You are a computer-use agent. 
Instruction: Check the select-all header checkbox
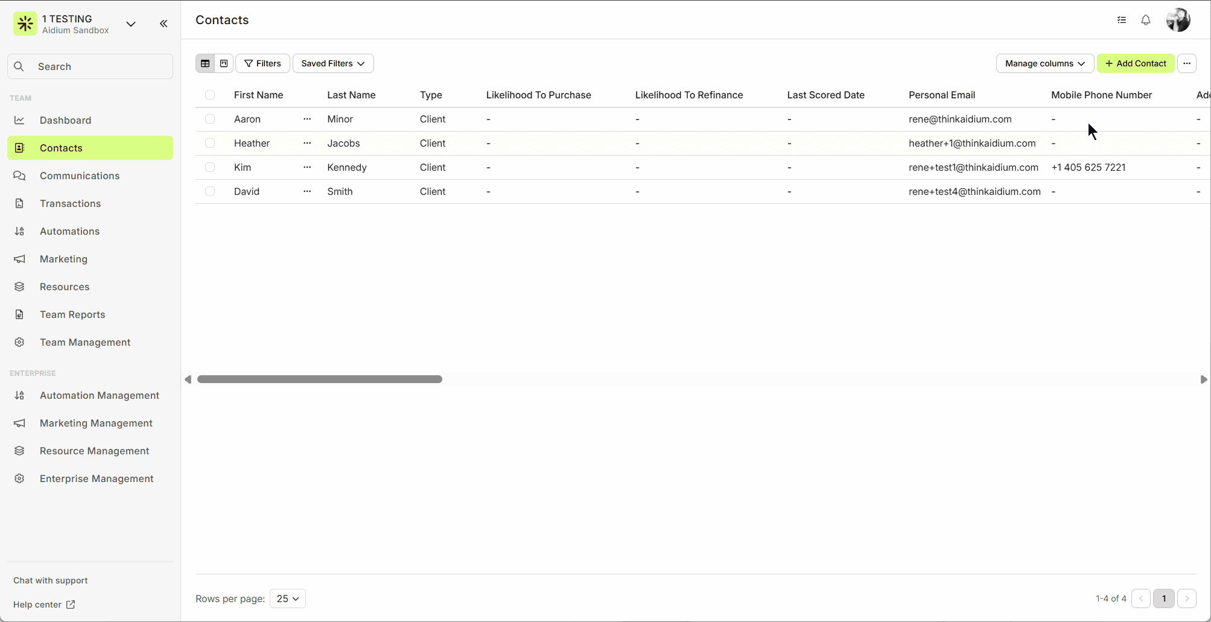[210, 95]
